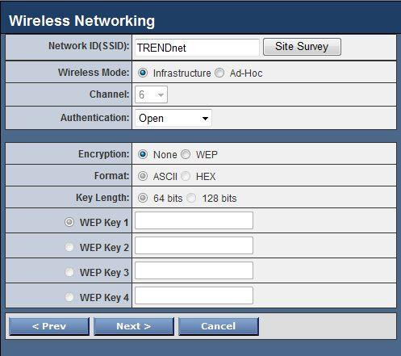Click the Encryption label

click(x=103, y=154)
